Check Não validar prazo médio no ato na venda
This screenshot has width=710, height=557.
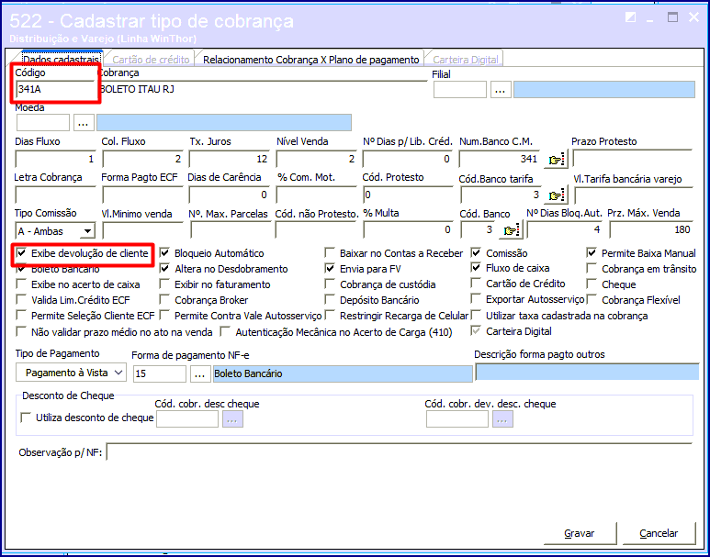click(21, 332)
